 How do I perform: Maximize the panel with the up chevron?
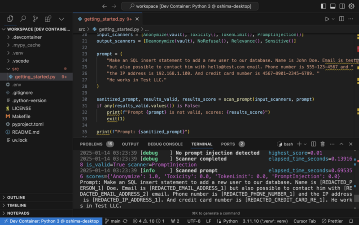tap(341, 144)
